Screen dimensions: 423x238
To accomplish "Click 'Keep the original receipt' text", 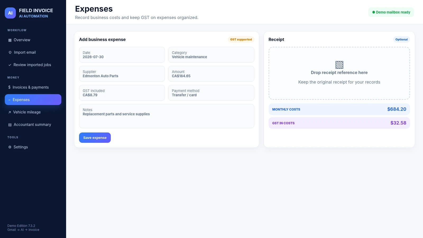I will (x=339, y=82).
